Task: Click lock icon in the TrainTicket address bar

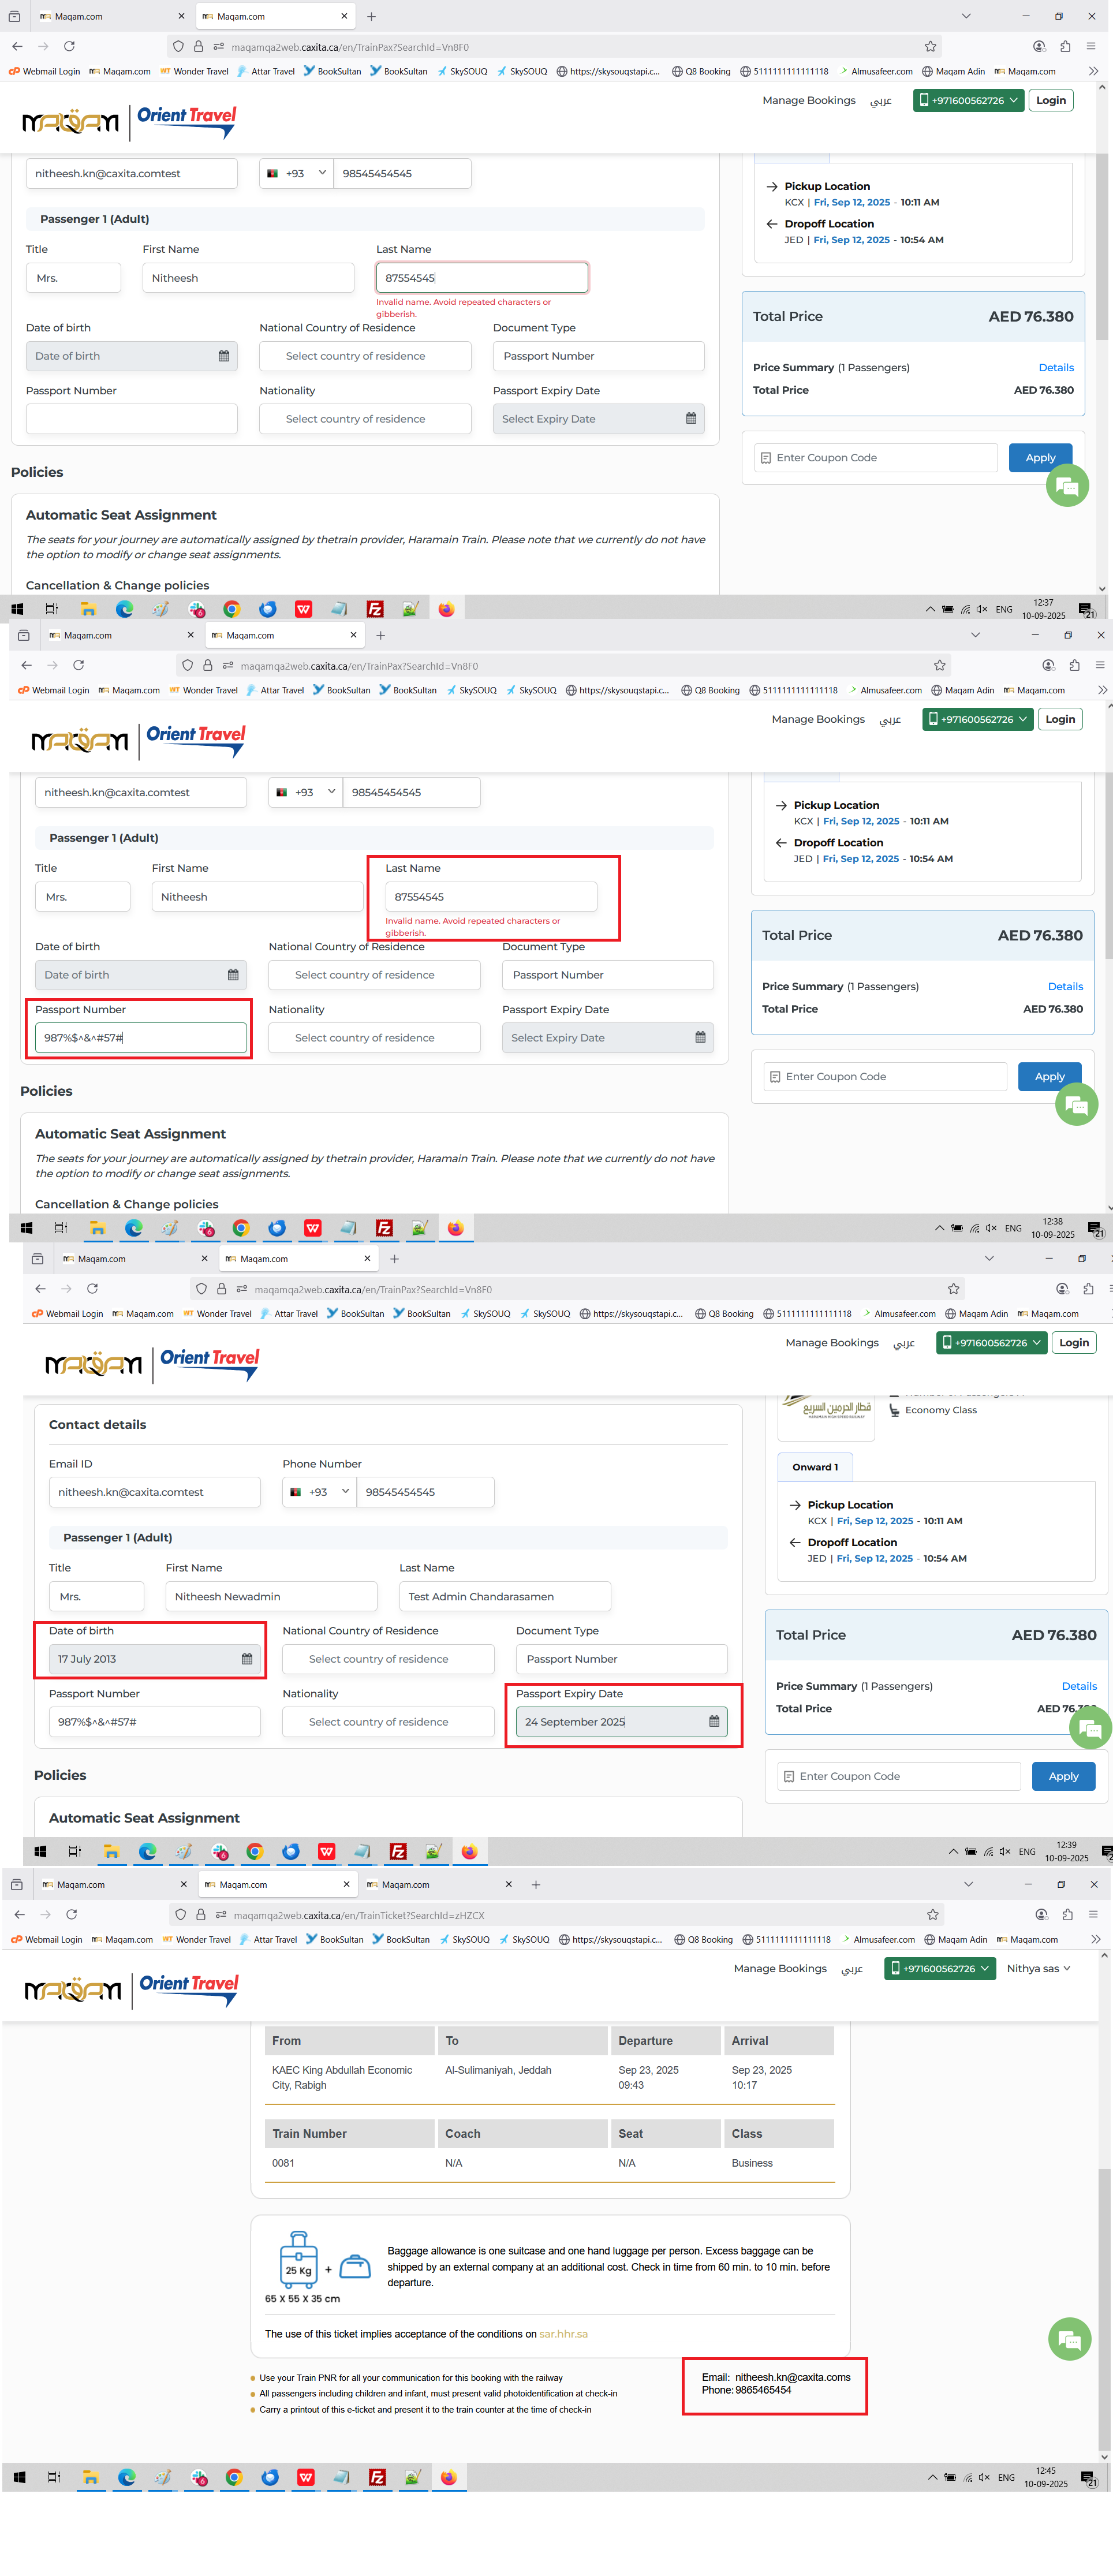Action: click(x=200, y=1915)
